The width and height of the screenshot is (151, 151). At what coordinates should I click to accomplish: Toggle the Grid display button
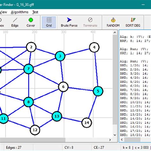point(49,22)
